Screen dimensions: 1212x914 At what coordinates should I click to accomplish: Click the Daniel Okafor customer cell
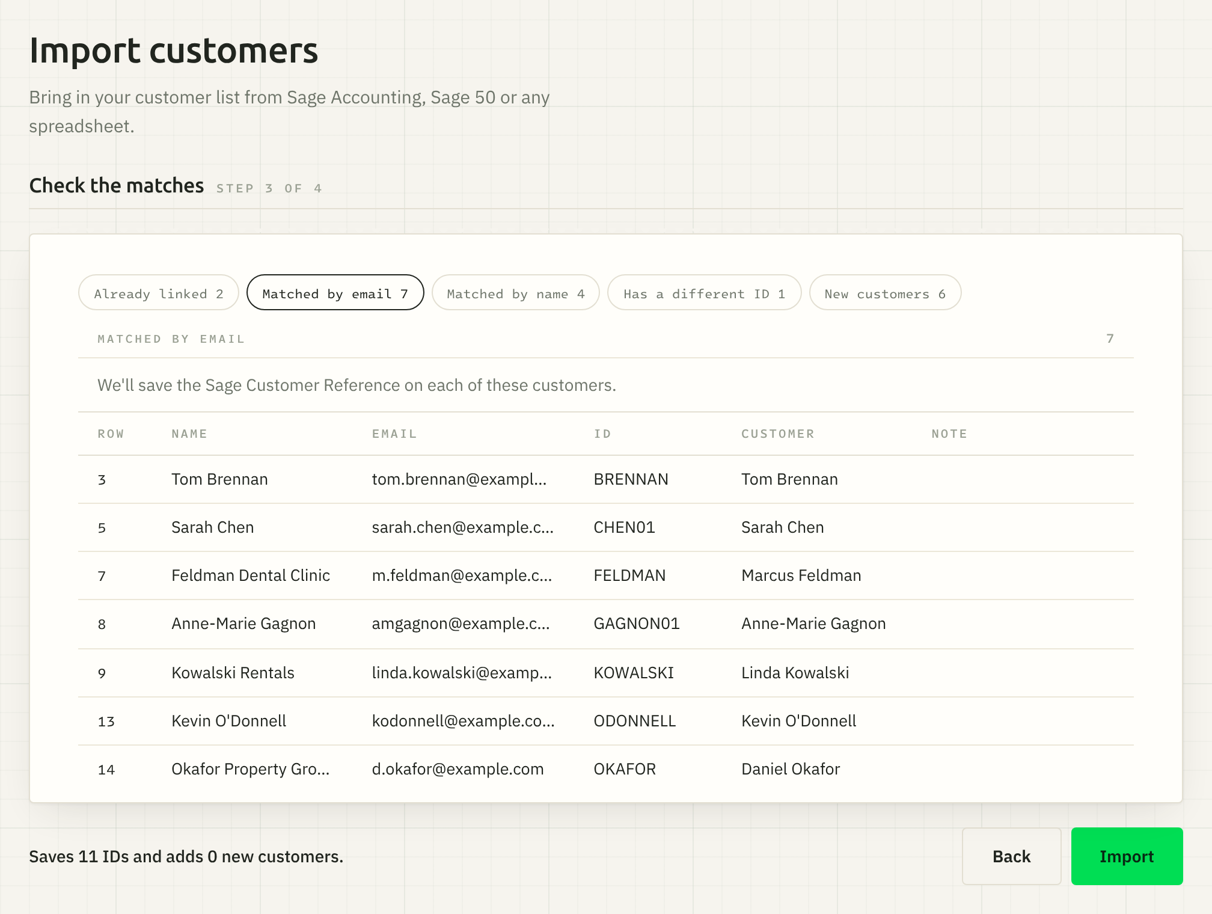tap(790, 769)
